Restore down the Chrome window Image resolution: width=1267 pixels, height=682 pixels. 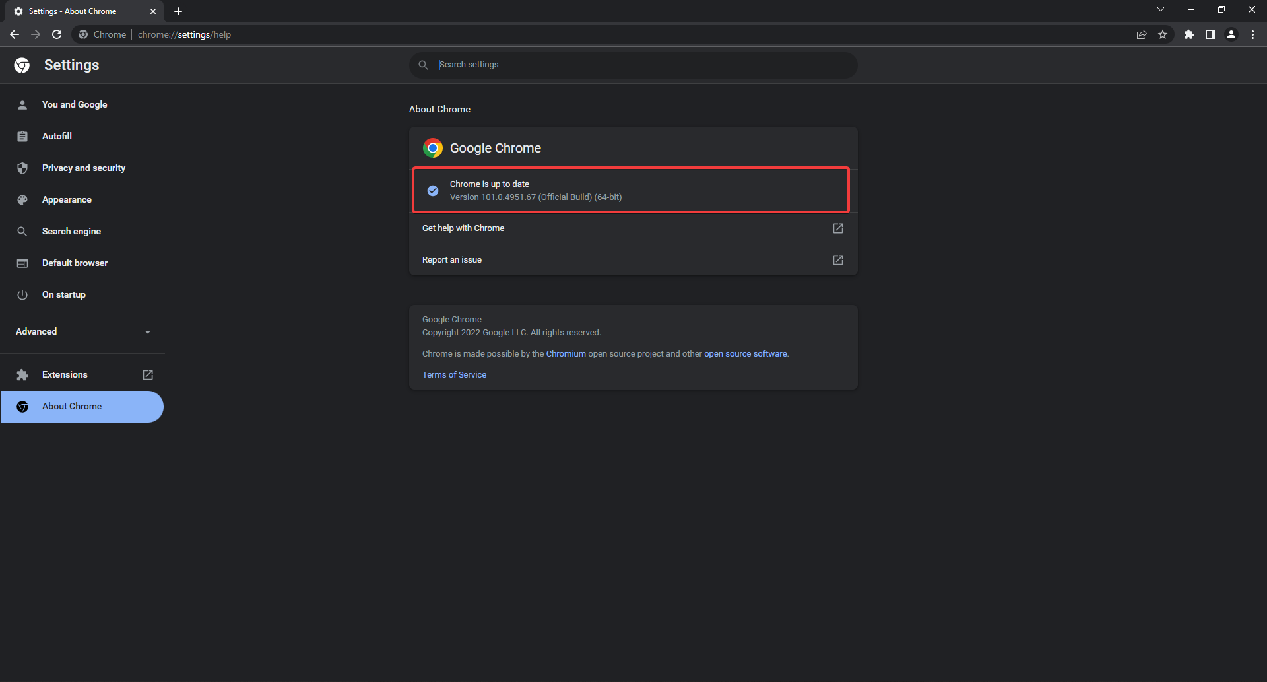tap(1221, 10)
